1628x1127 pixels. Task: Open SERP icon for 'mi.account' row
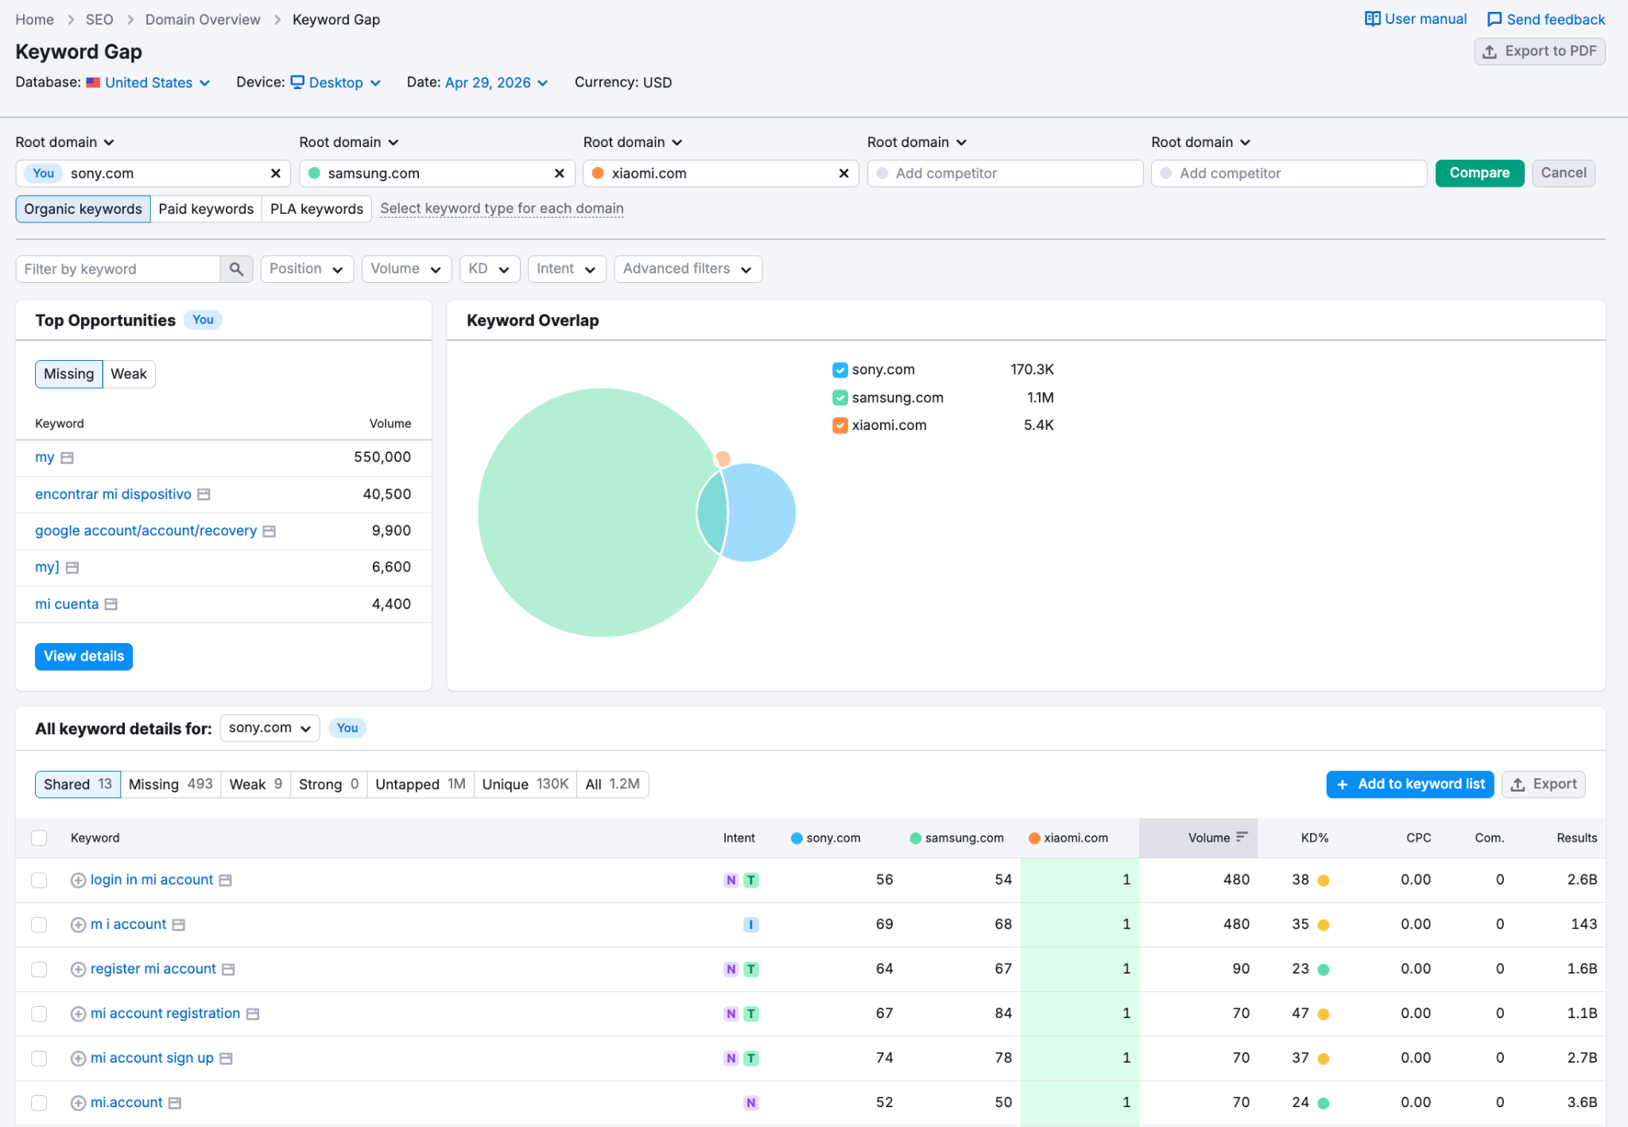[x=175, y=1103]
